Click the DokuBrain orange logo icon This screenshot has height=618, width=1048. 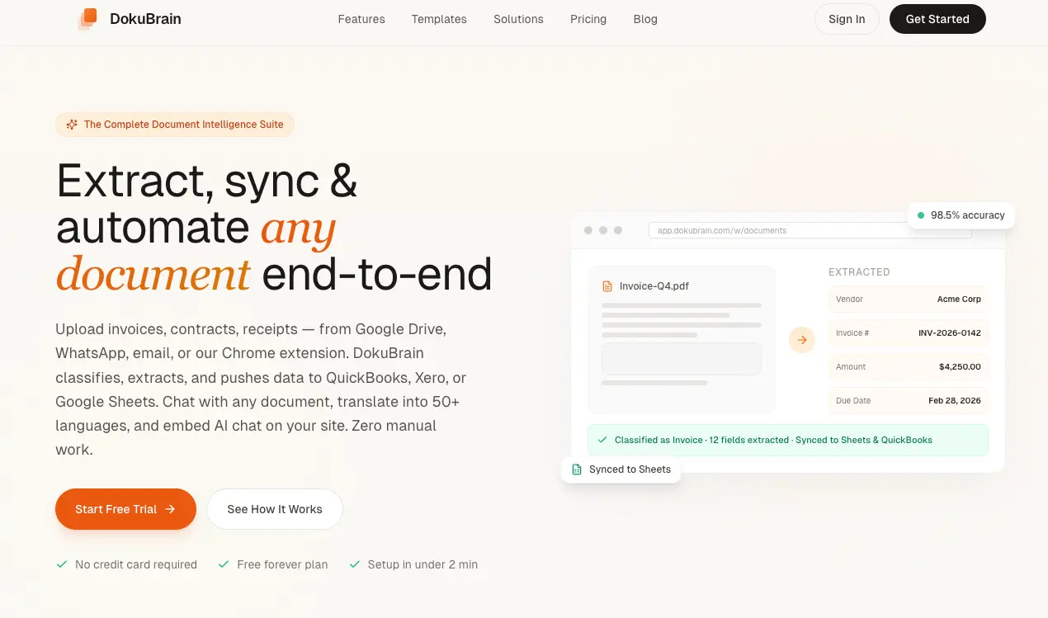pos(87,19)
